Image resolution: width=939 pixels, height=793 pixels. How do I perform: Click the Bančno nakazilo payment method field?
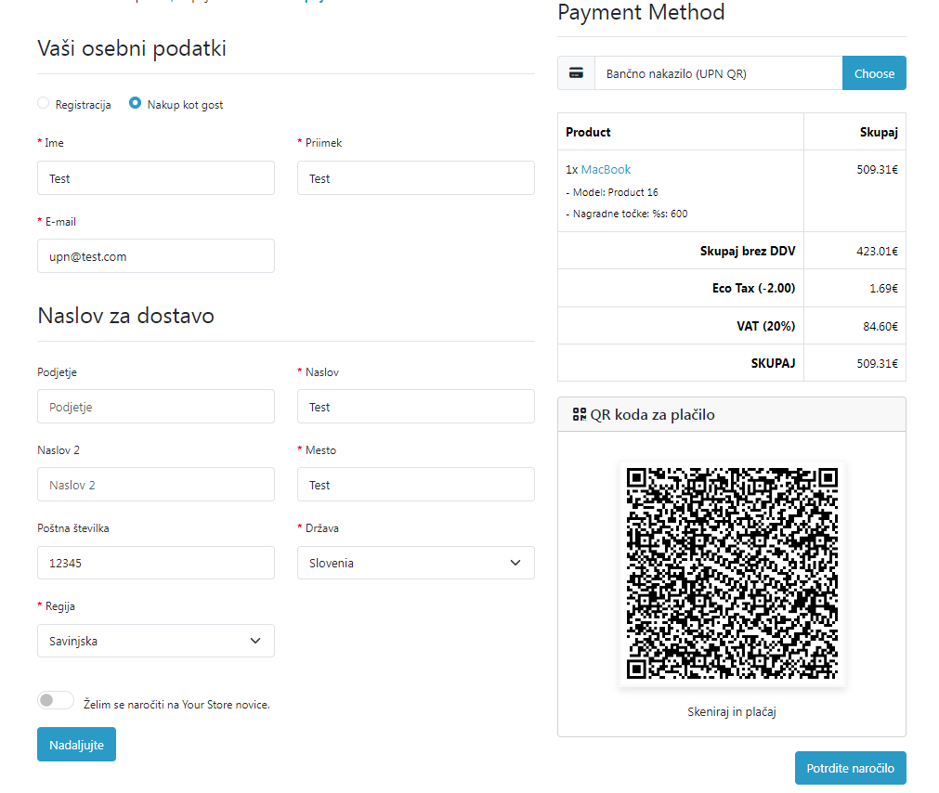718,73
